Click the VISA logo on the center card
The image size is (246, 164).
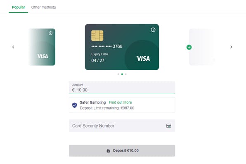tap(143, 59)
